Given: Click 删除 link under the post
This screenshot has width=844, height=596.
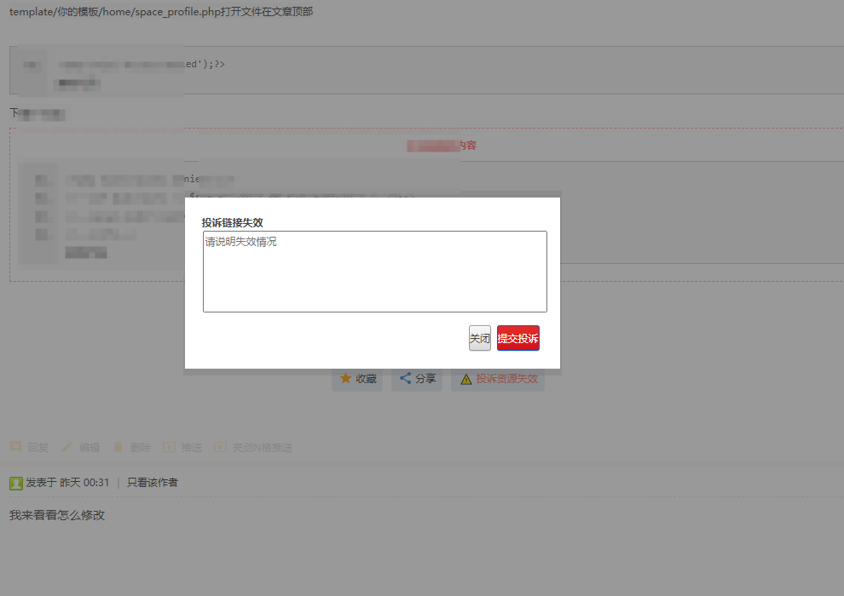Looking at the screenshot, I should click(141, 447).
